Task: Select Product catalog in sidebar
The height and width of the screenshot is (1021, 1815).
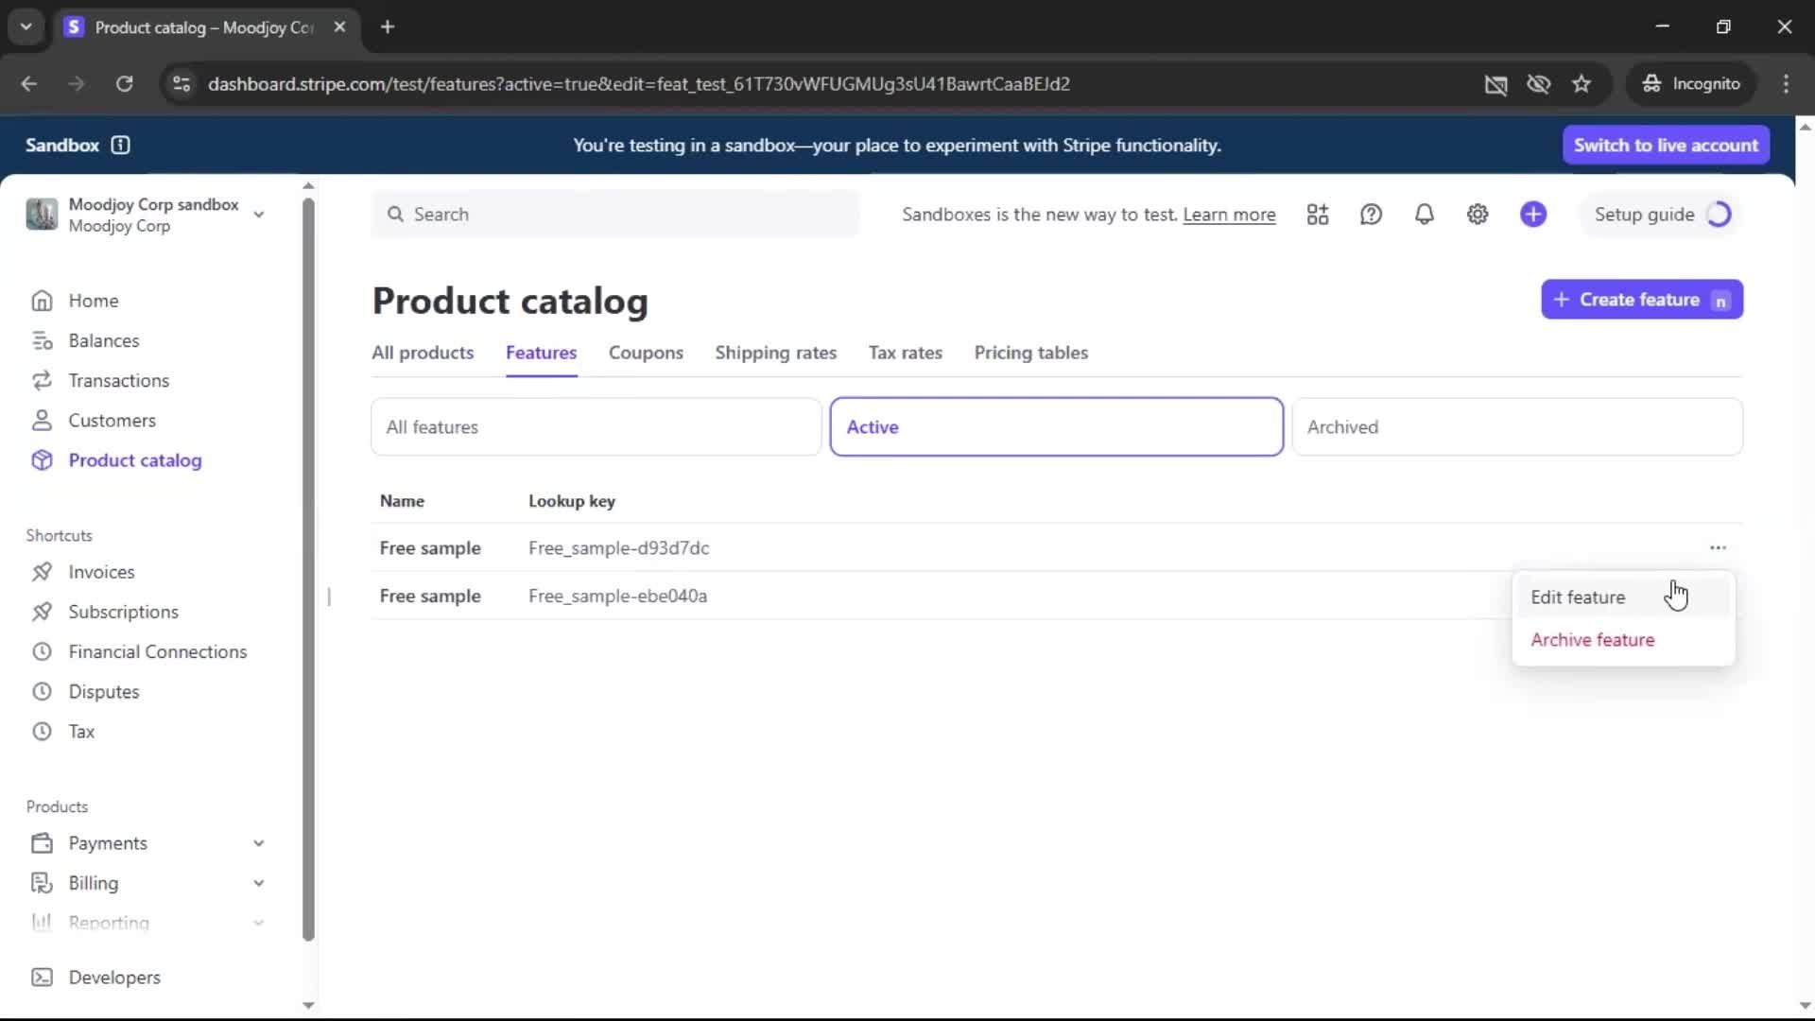Action: [x=134, y=460]
